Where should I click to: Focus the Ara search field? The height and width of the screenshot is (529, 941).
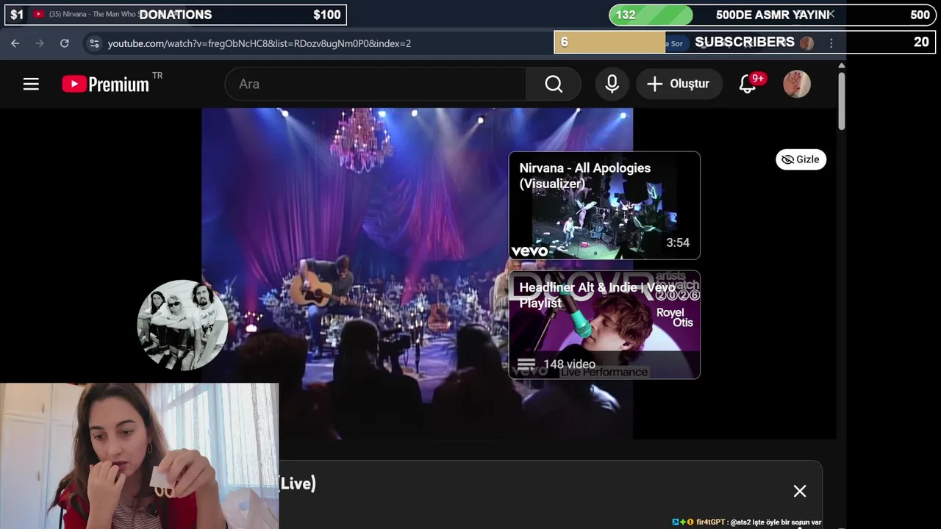click(x=376, y=84)
